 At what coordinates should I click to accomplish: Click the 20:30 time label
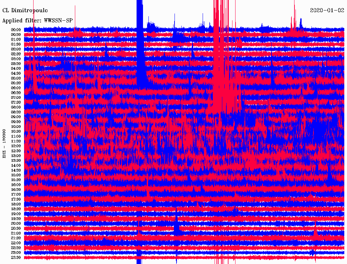pyautogui.click(x=16, y=228)
